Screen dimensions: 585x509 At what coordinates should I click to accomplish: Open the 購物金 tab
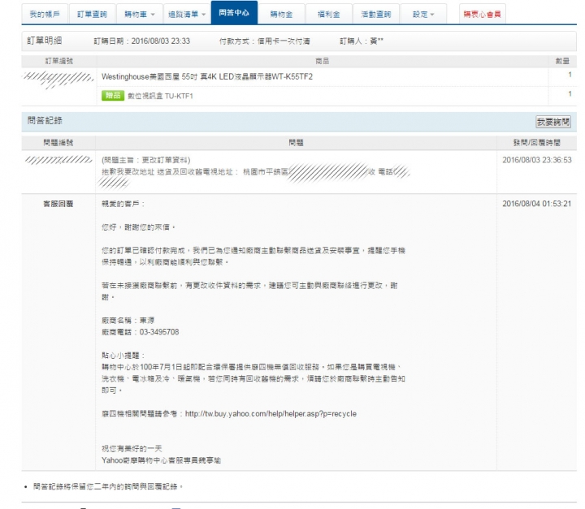[281, 15]
